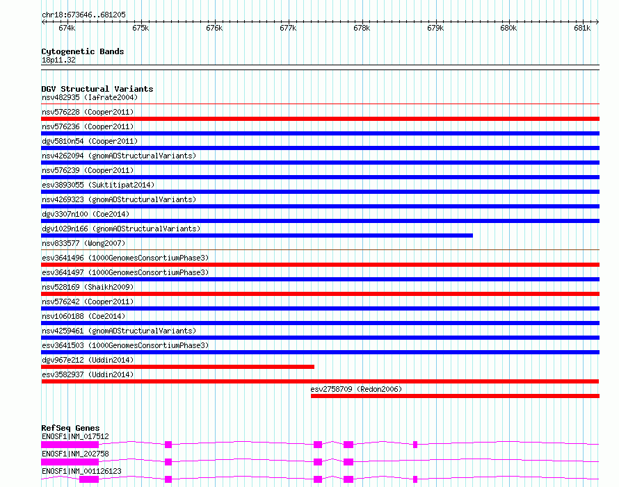Click variant label dgv1029n166 (gnomADStructuralVariants)
Image resolution: width=619 pixels, height=487 pixels.
(121, 229)
